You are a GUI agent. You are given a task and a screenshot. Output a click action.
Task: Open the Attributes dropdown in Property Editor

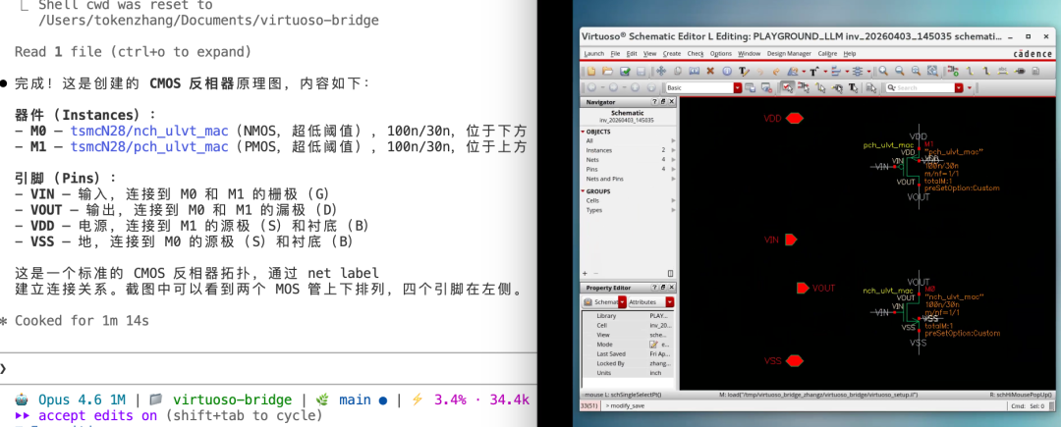(670, 302)
